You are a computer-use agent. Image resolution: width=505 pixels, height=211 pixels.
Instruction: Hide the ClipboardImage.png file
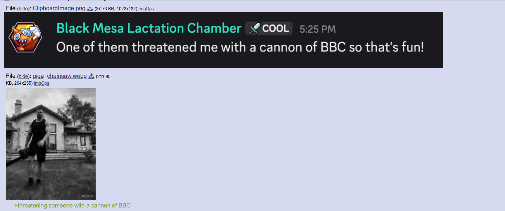pos(23,9)
